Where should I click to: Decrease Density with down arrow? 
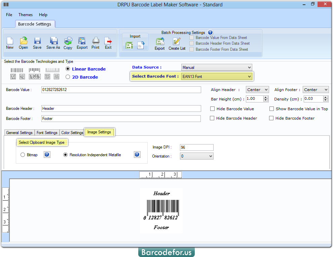pos(326,100)
